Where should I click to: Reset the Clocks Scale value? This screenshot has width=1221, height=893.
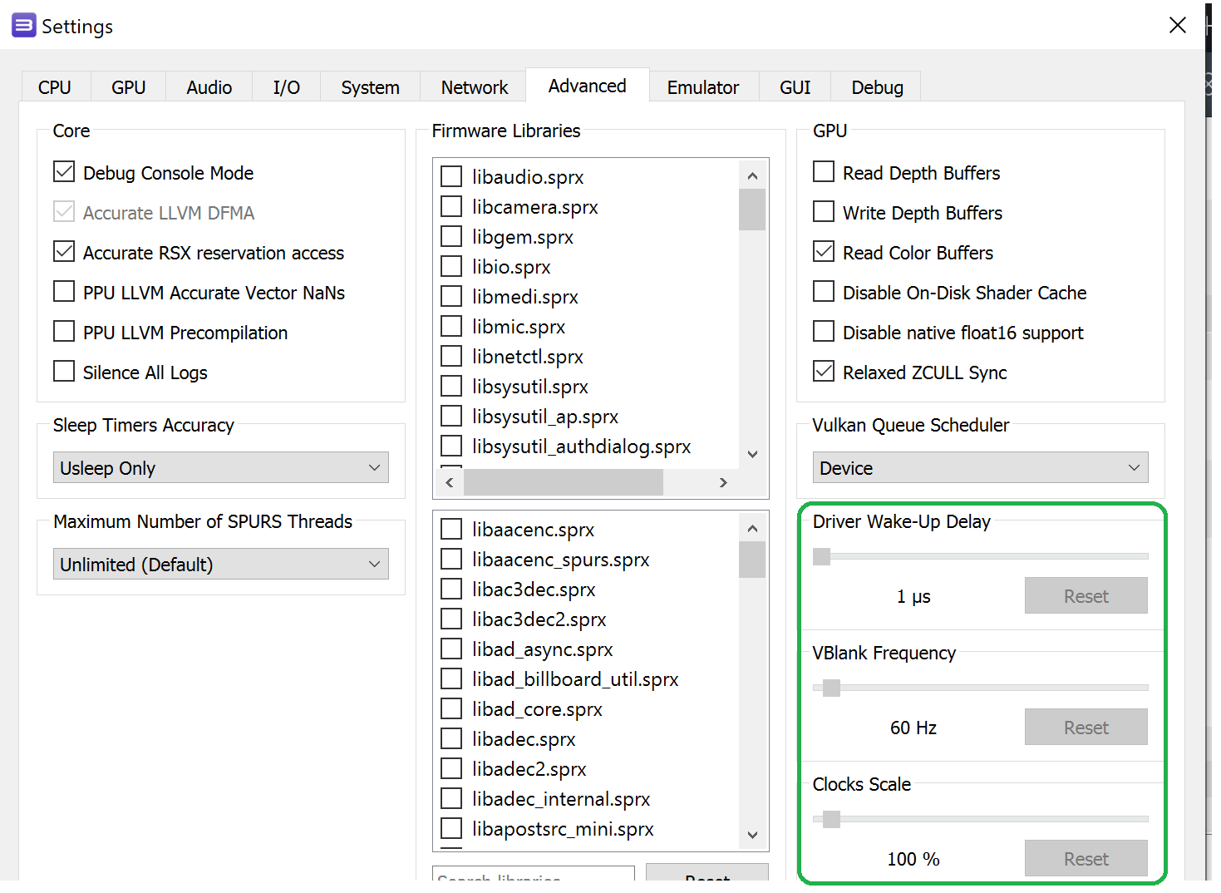point(1085,859)
